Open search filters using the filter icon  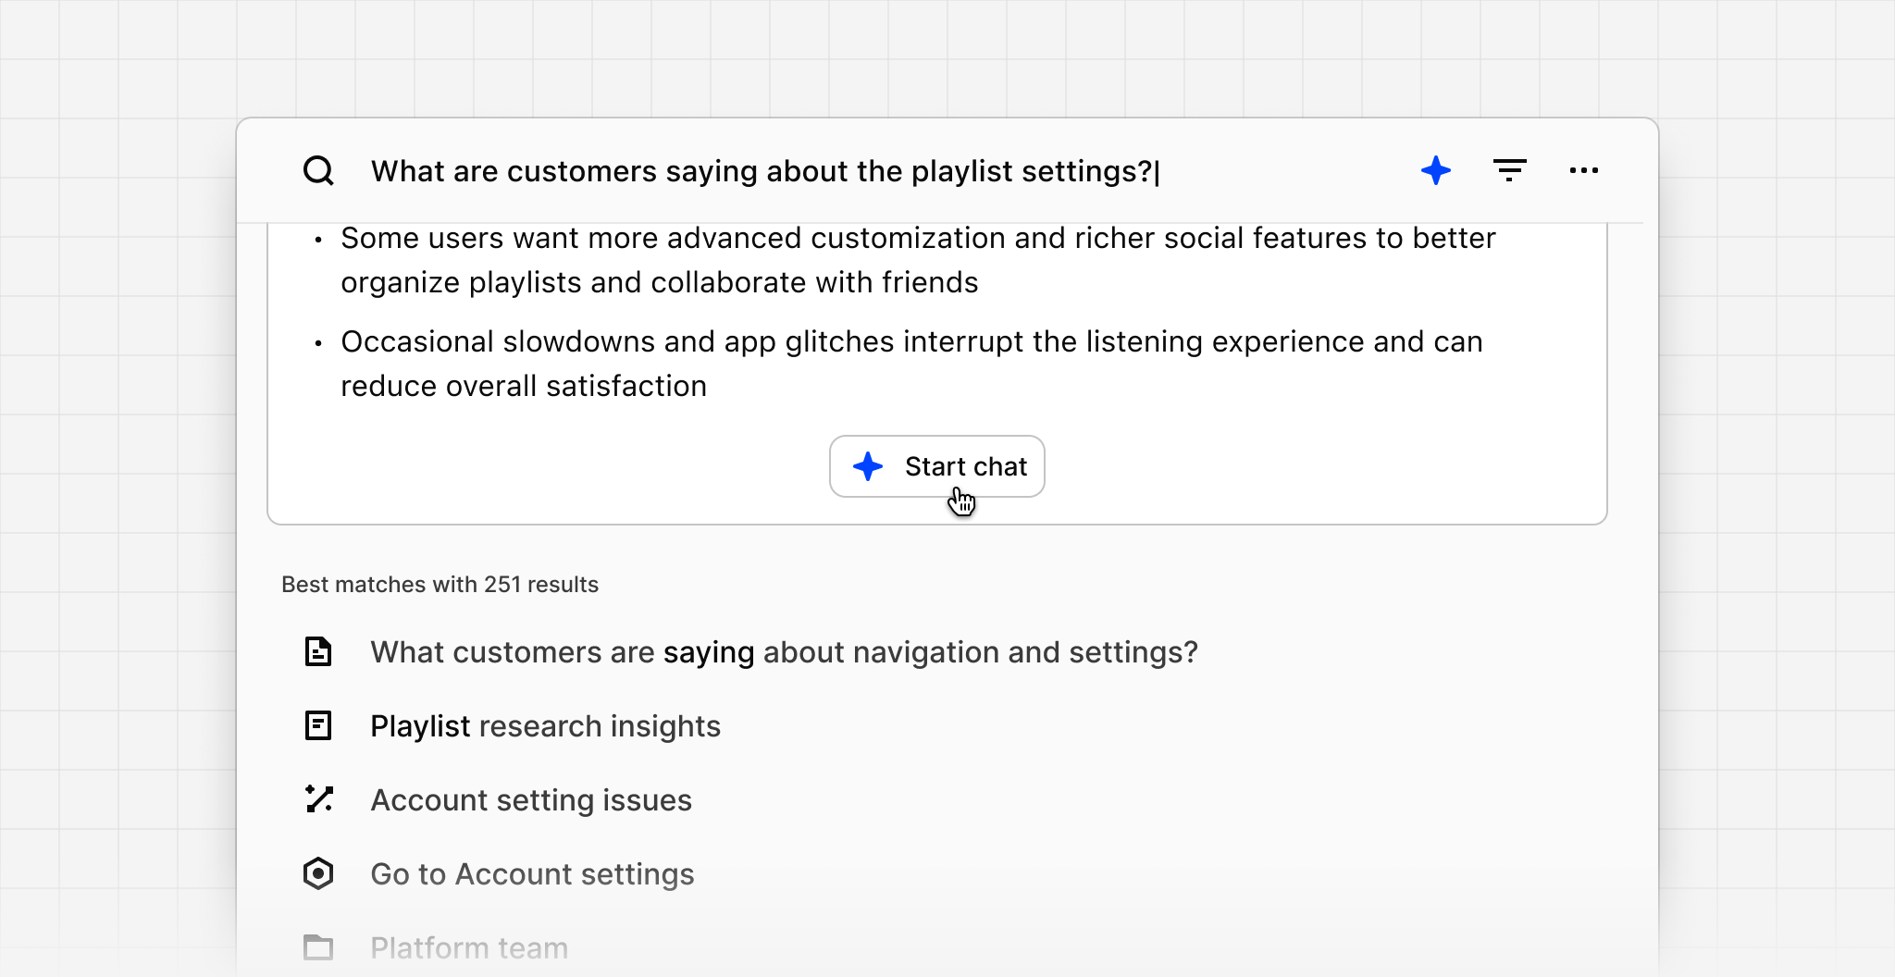coord(1511,170)
